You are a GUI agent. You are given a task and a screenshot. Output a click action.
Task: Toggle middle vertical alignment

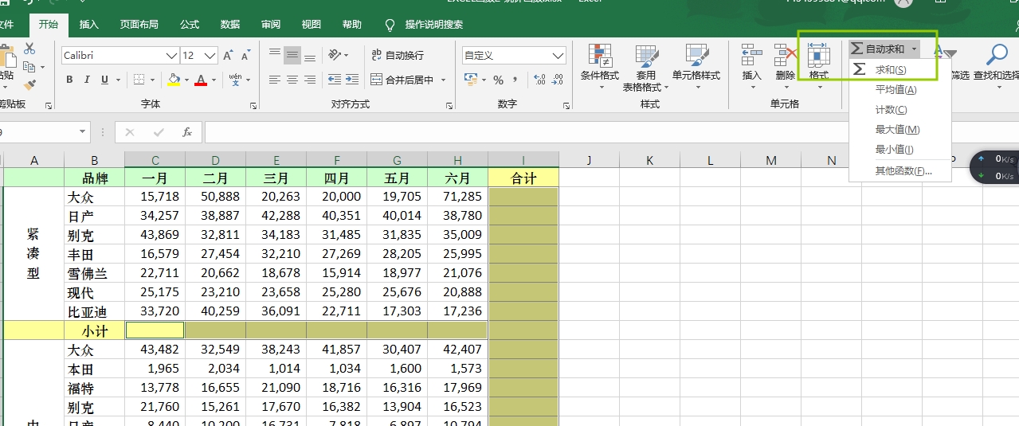[292, 54]
